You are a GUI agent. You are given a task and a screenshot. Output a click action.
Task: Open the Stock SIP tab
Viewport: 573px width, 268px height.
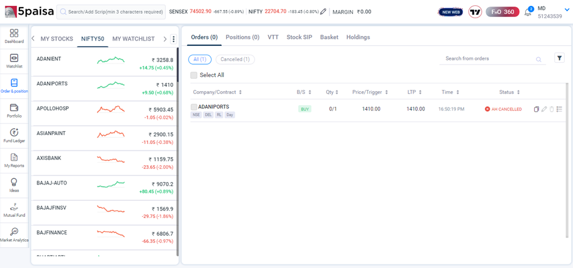click(x=299, y=37)
